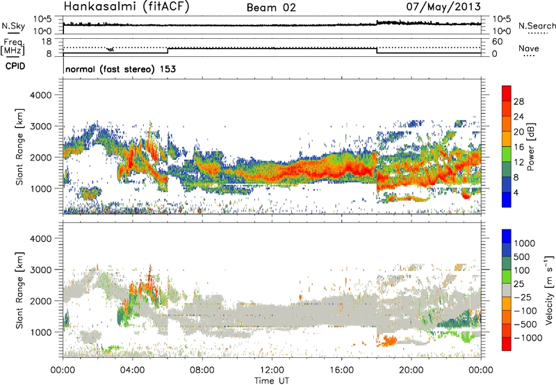
Task: Click the 'Beam 02' label
Action: point(271,8)
